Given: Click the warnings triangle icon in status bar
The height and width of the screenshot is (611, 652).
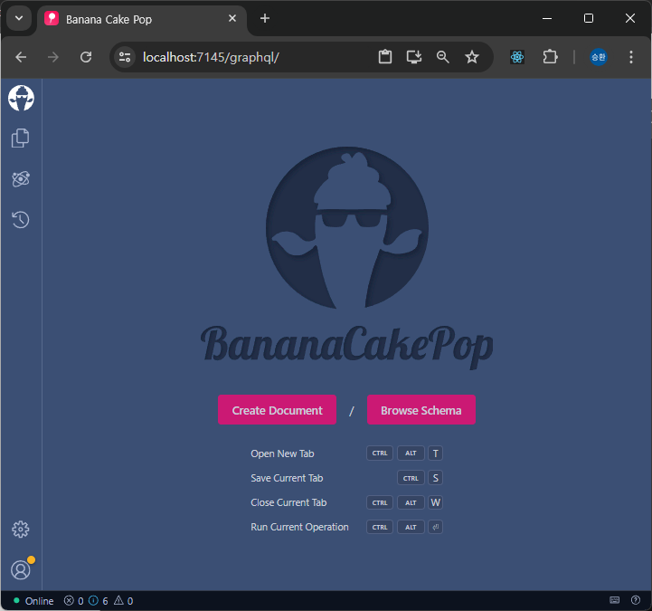Looking at the screenshot, I should pos(119,600).
